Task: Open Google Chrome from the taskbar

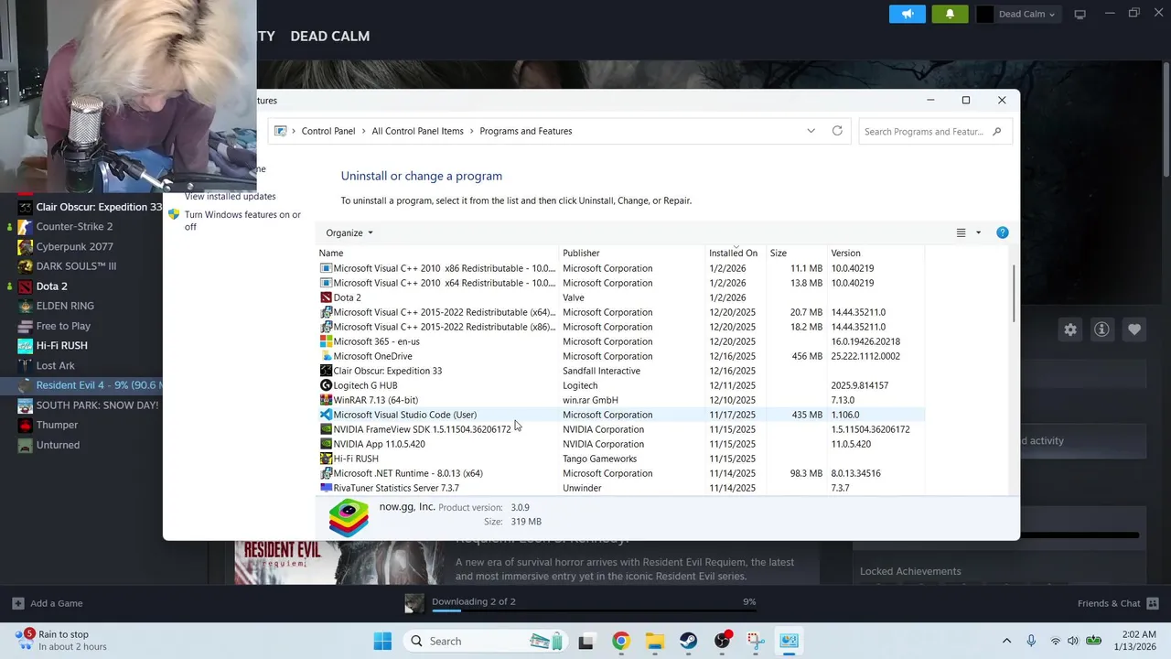Action: (x=621, y=641)
